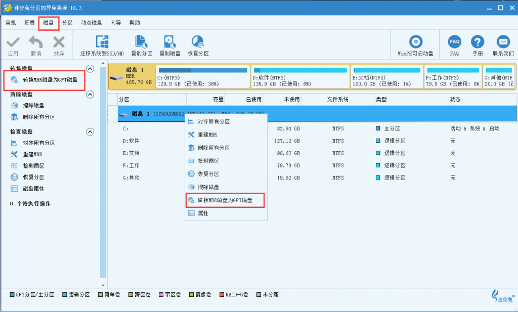Click the disk 1 drive icon in disk map
518x312 pixels.
[x=116, y=78]
